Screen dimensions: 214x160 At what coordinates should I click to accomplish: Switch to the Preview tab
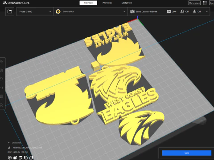coord(107,3)
